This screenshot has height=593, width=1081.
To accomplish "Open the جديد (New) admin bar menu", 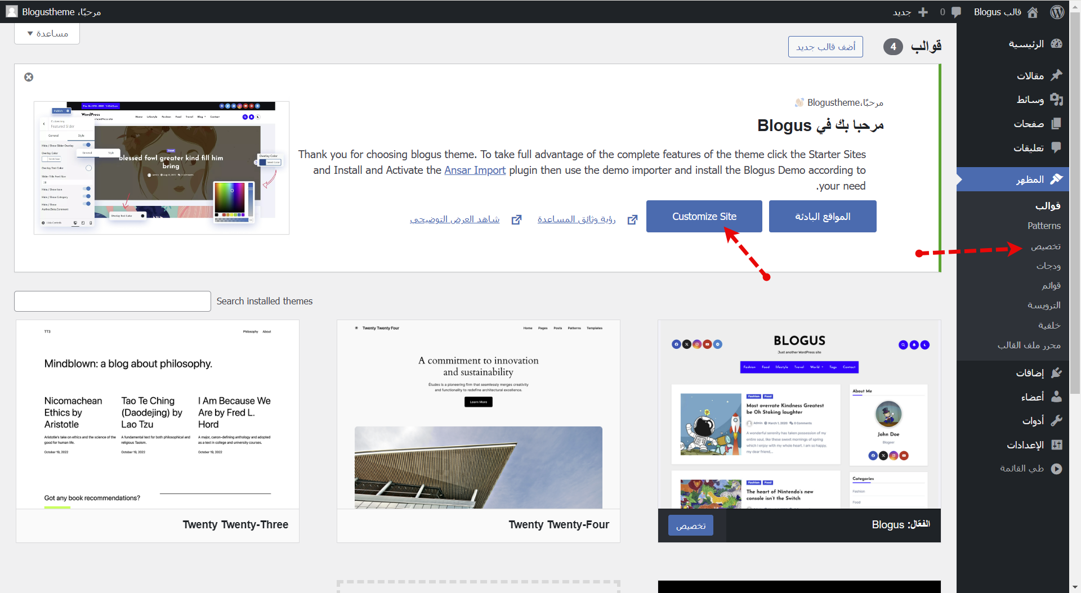I will click(910, 12).
